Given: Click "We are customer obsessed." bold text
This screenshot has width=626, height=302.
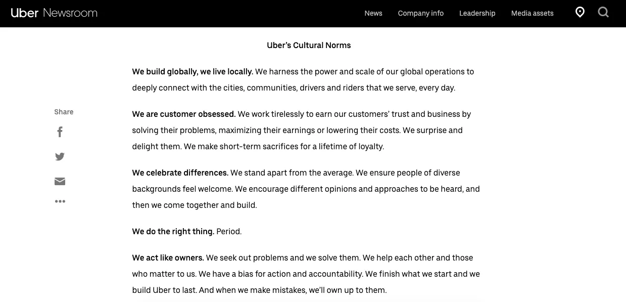Looking at the screenshot, I should click(184, 114).
